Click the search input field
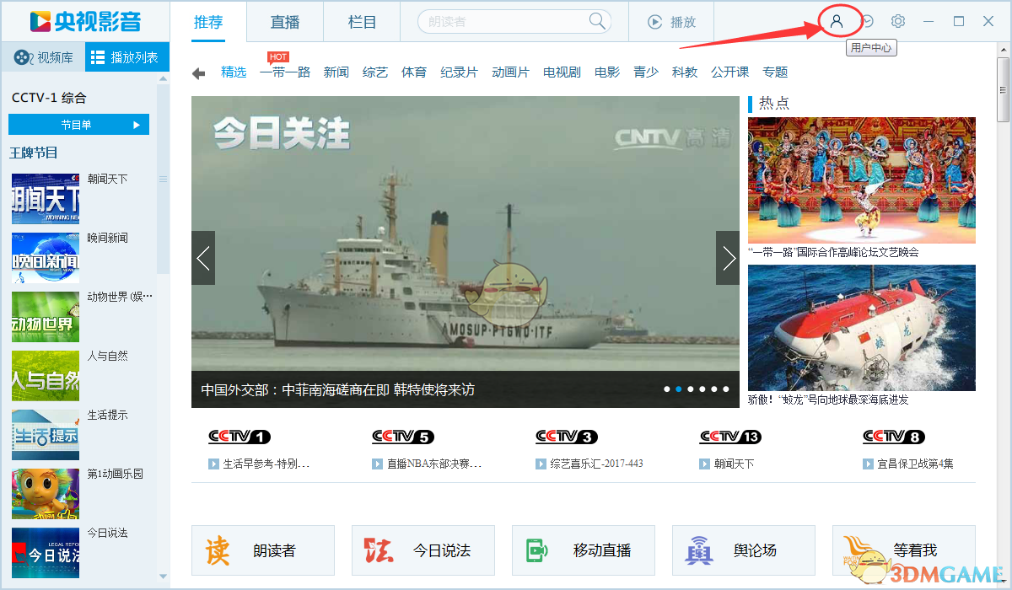This screenshot has width=1012, height=590. point(502,22)
